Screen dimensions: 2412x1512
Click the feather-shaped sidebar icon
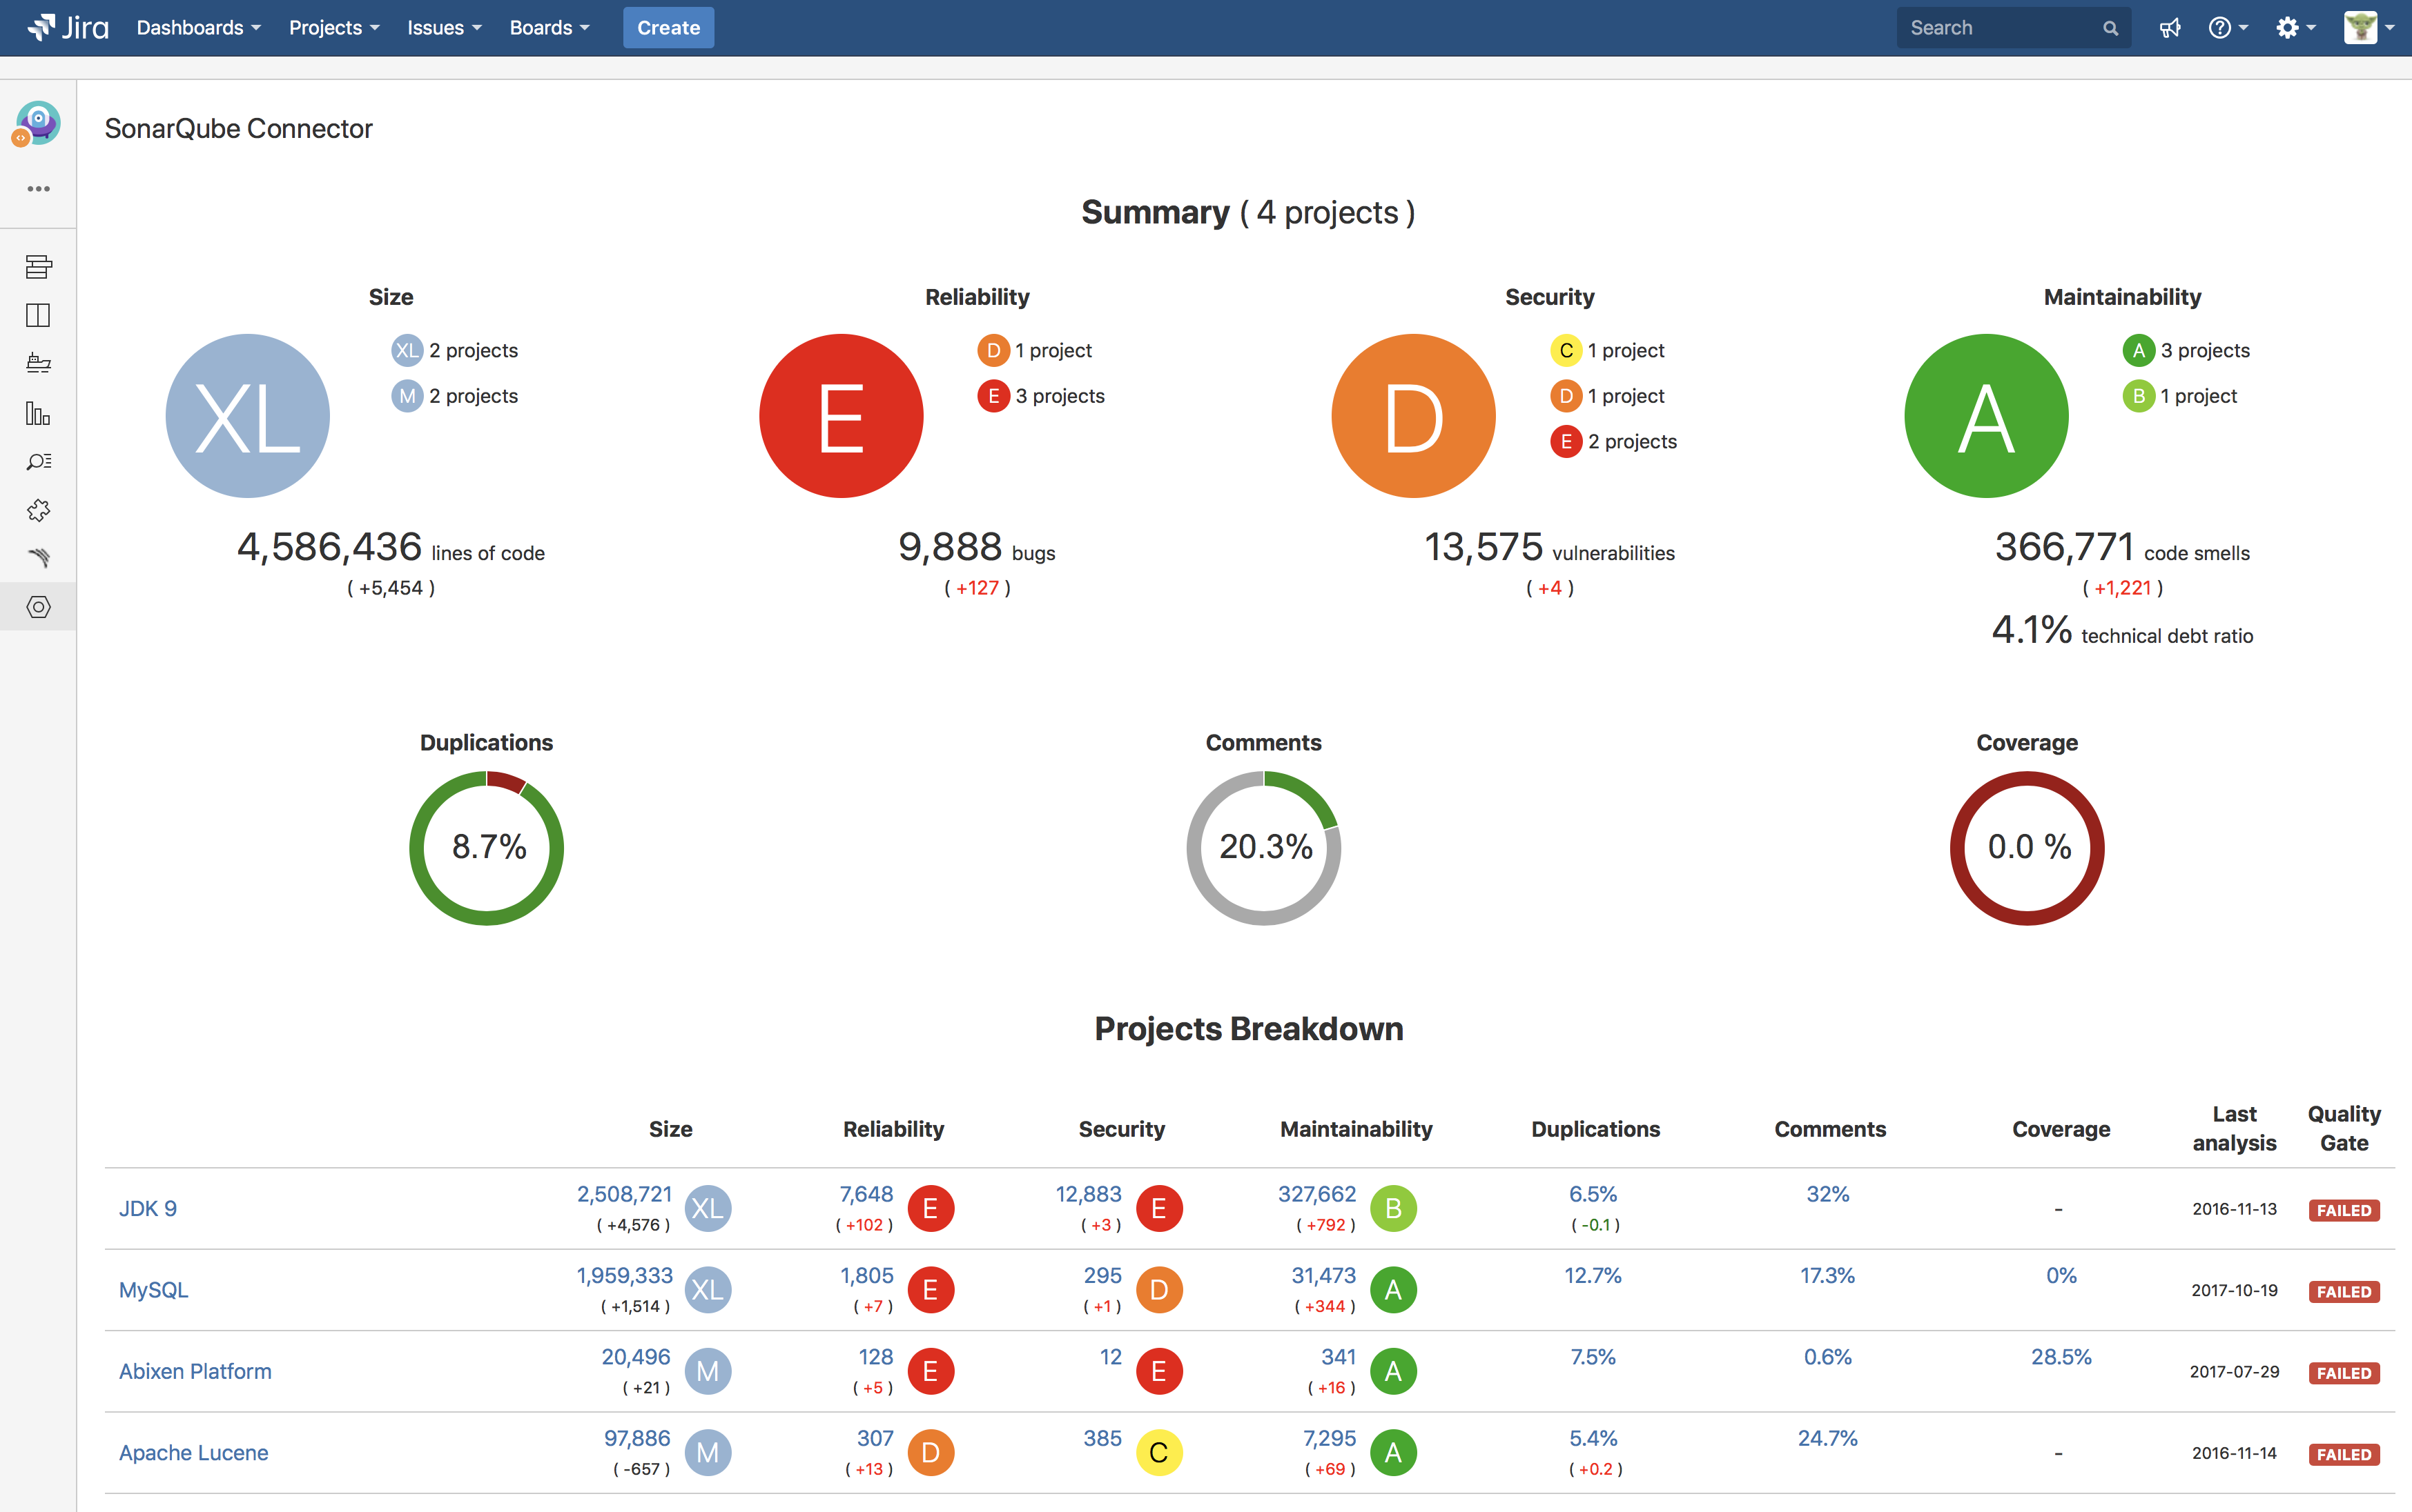coord(38,558)
